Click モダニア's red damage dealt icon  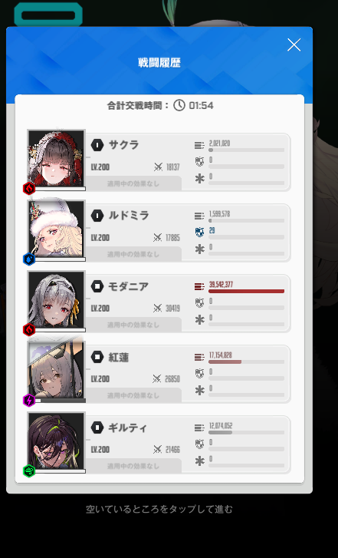click(x=199, y=286)
